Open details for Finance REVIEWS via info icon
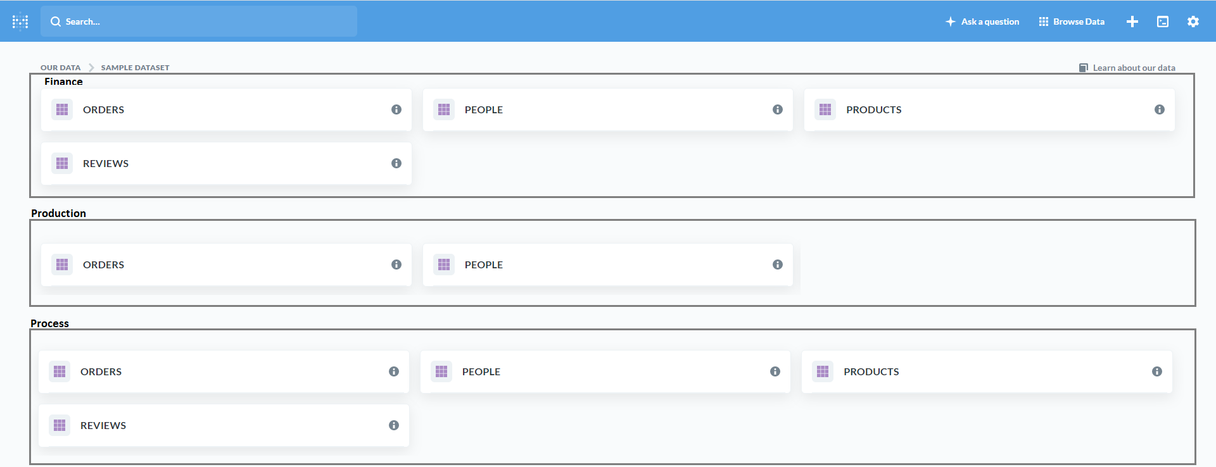This screenshot has width=1216, height=467. [x=396, y=163]
